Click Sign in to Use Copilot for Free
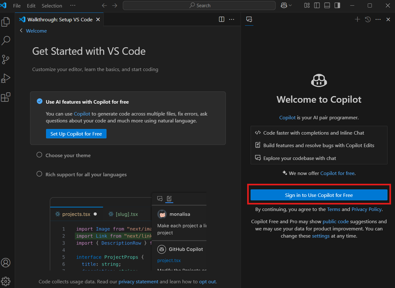 tap(319, 195)
